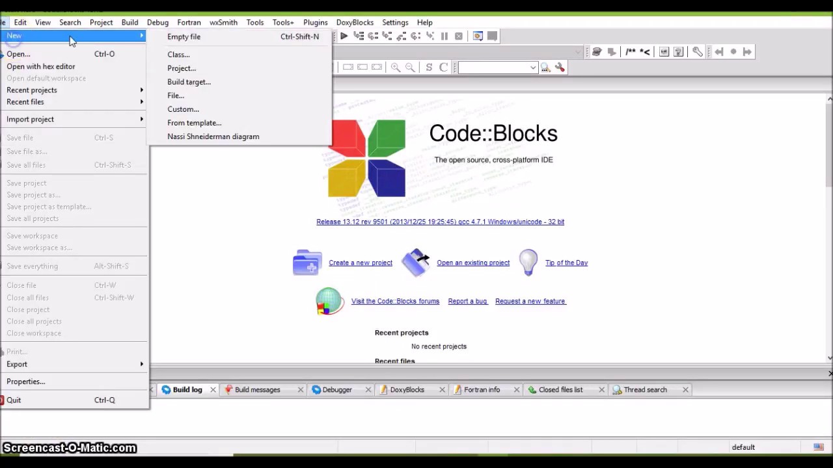Click the 'Open an existing project' link
Image resolution: width=833 pixels, height=468 pixels.
[x=473, y=263]
